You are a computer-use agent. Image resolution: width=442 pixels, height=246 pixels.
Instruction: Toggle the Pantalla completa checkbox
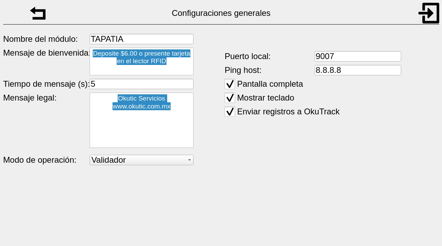(230, 84)
